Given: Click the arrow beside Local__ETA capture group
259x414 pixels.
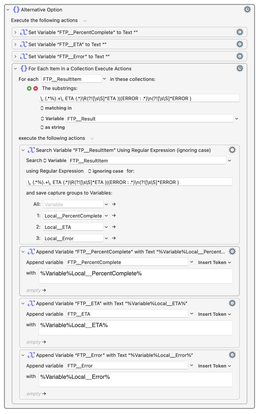Looking at the screenshot, I should (114, 227).
